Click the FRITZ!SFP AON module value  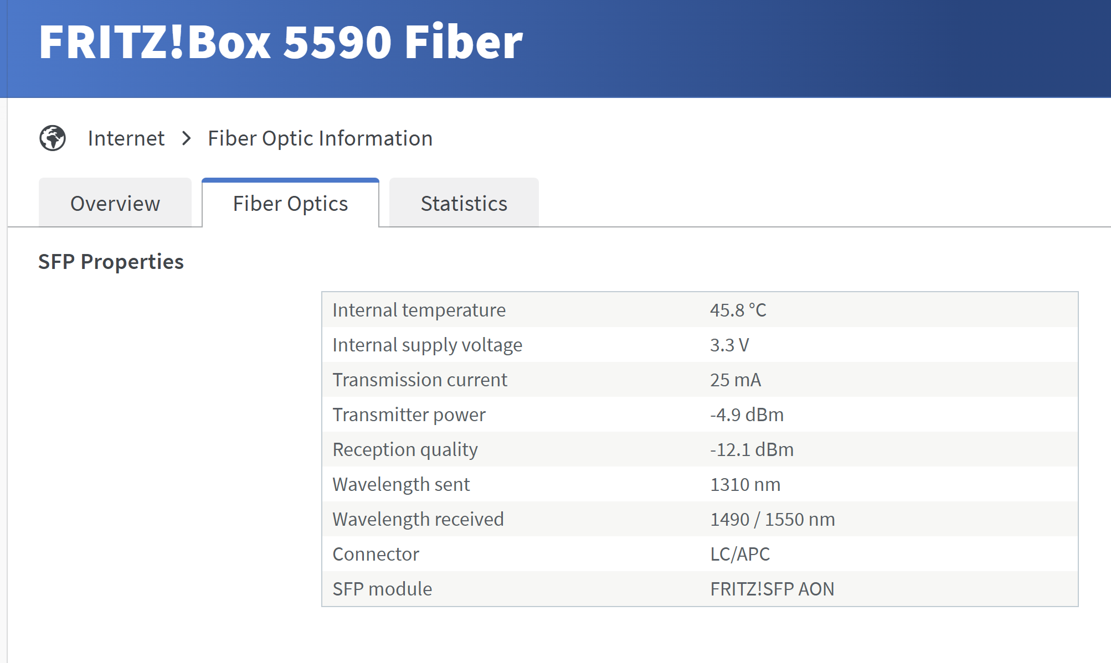tap(772, 589)
